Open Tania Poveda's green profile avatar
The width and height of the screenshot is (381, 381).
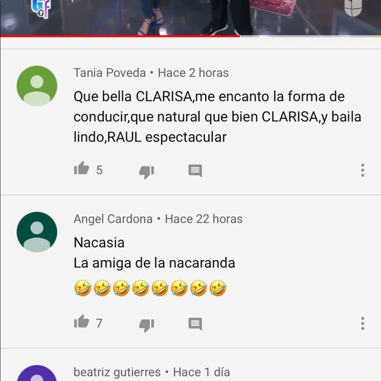pyautogui.click(x=37, y=86)
